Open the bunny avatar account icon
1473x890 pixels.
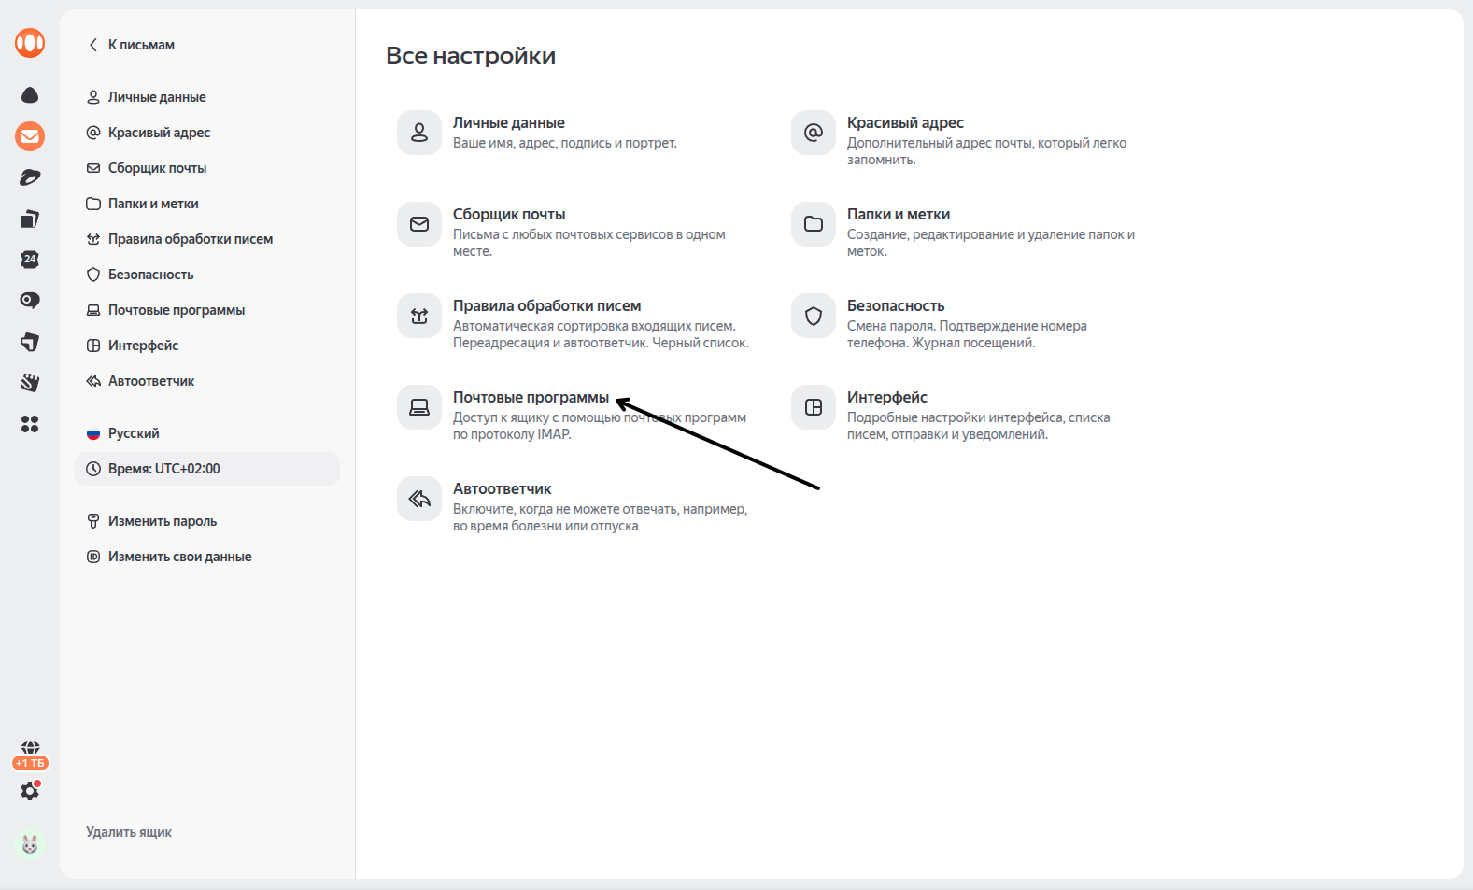coord(30,844)
